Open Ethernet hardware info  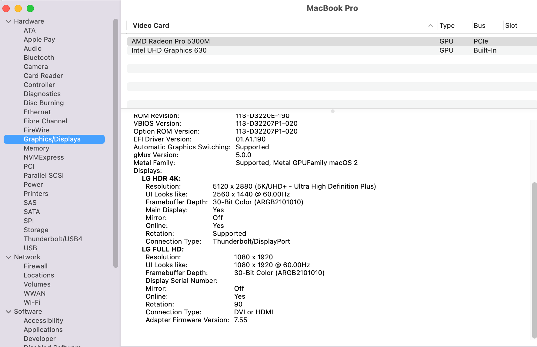[37, 112]
